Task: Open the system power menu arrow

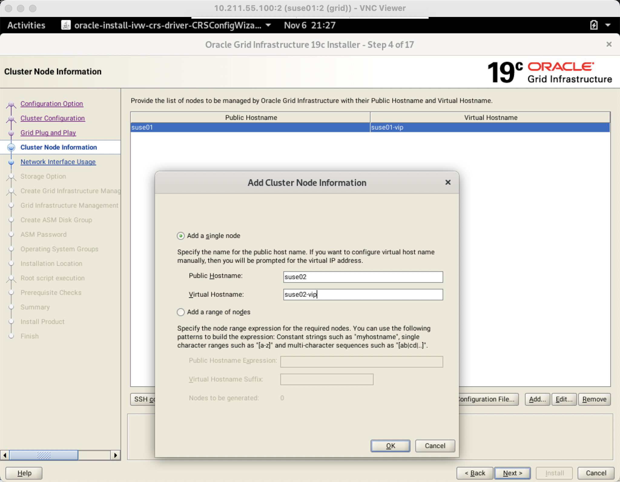Action: (x=608, y=25)
